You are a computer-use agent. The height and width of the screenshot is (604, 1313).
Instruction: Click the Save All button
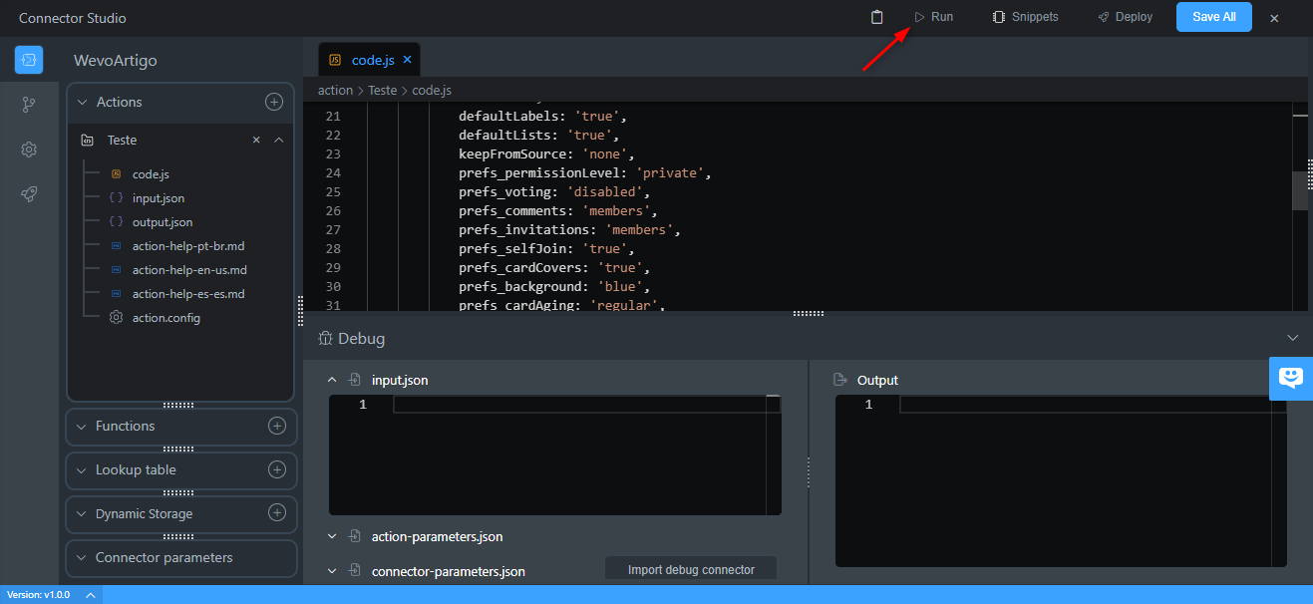1213,17
